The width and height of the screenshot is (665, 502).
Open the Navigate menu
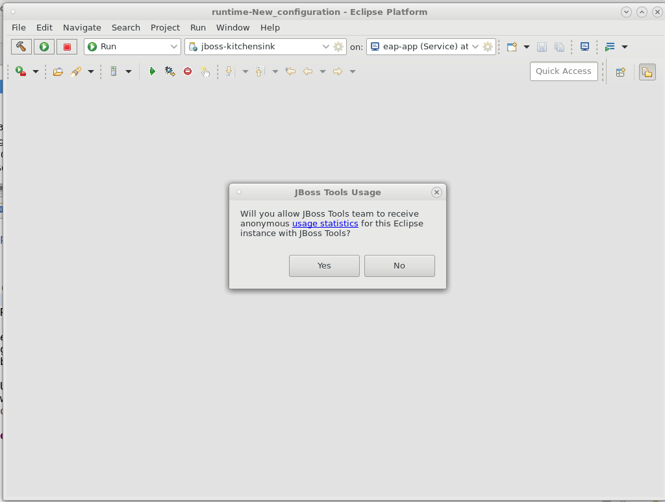[82, 27]
